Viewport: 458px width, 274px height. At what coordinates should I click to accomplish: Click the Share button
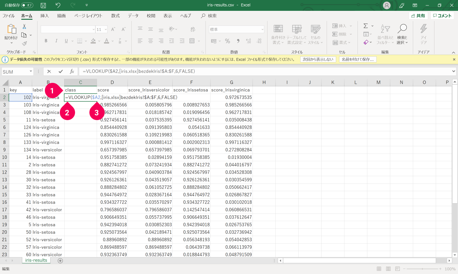point(418,16)
